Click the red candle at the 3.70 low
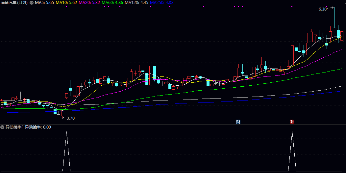346x173 pixels. pyautogui.click(x=62, y=113)
